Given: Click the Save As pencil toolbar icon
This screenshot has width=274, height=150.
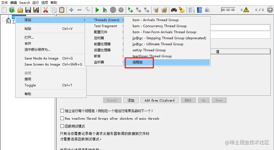Looking at the screenshot, I should click(x=36, y=10).
